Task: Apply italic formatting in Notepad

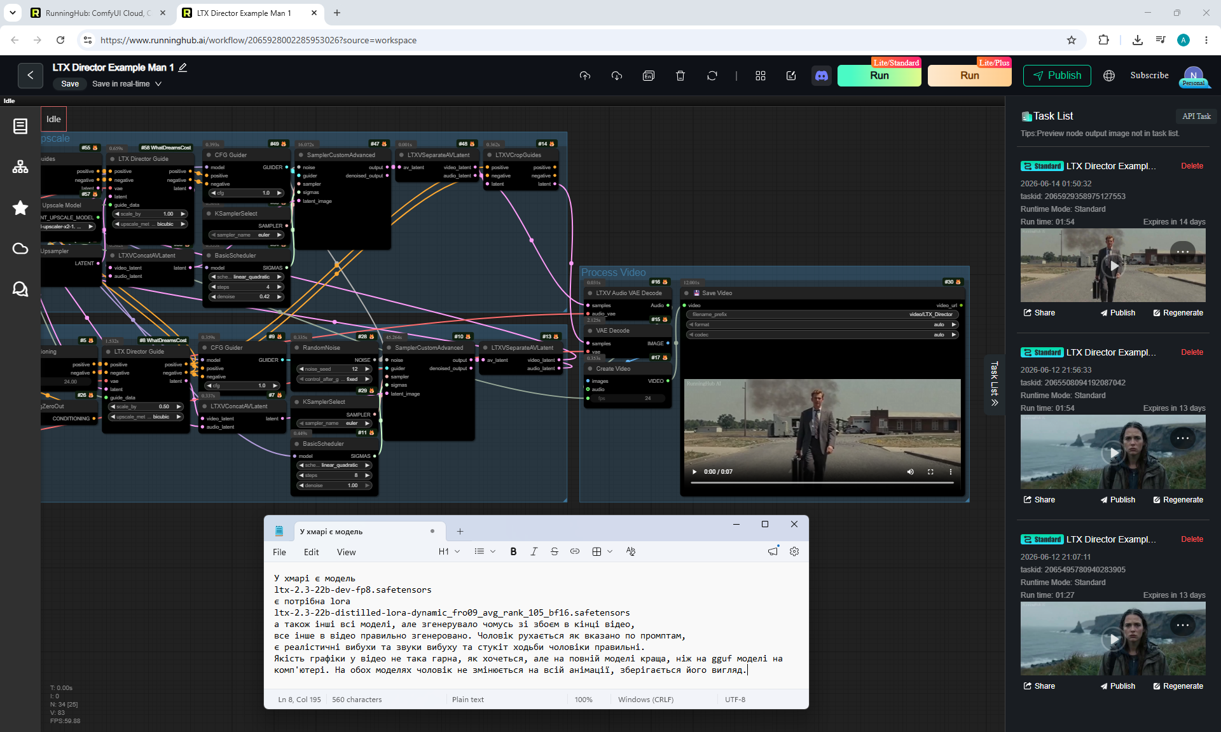Action: 534,551
